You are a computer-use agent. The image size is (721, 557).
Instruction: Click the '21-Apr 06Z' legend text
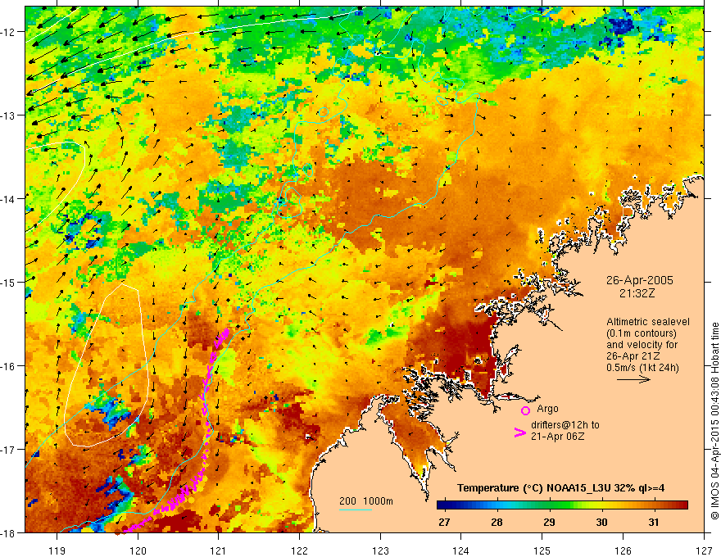558,437
